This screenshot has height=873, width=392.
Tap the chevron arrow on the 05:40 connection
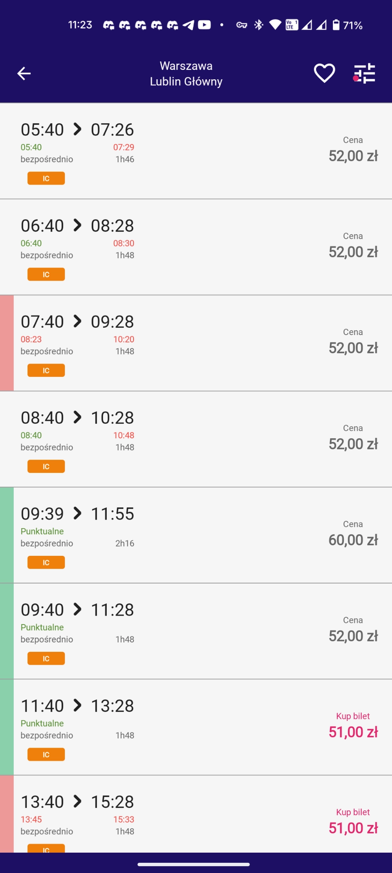pyautogui.click(x=77, y=129)
